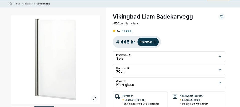Open Størrelse options via arrow icon
Image resolution: width=240 pixels, height=107 pixels.
pyautogui.click(x=220, y=70)
